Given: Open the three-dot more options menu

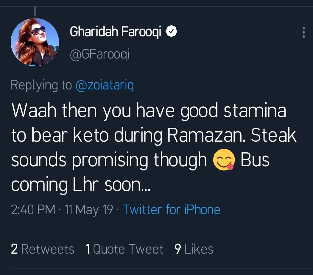Looking at the screenshot, I should coord(303,32).
